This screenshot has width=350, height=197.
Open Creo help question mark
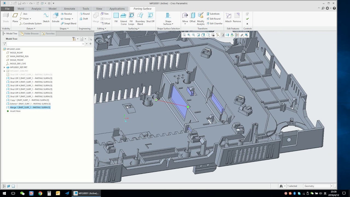pyautogui.click(x=334, y=8)
